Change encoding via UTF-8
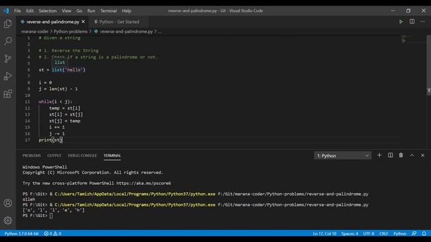Screen dimensions: 431x242 (368, 233)
